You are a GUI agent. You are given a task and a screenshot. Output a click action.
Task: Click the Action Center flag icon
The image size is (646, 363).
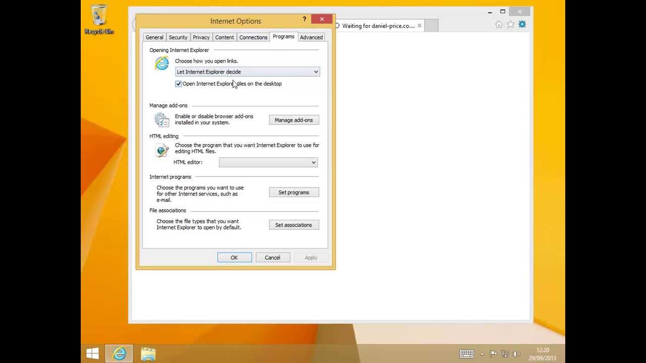click(494, 354)
